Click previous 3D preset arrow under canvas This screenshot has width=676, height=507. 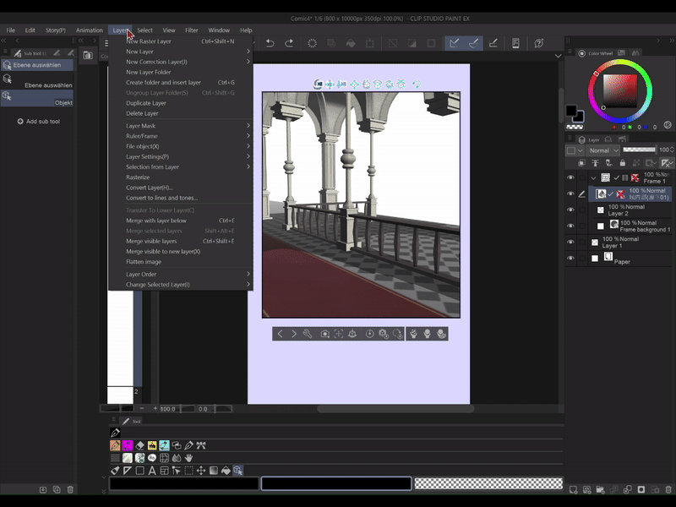[281, 334]
